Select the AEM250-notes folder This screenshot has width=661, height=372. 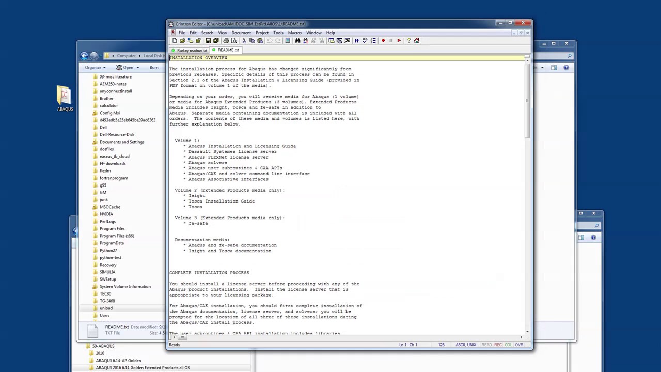pyautogui.click(x=113, y=84)
